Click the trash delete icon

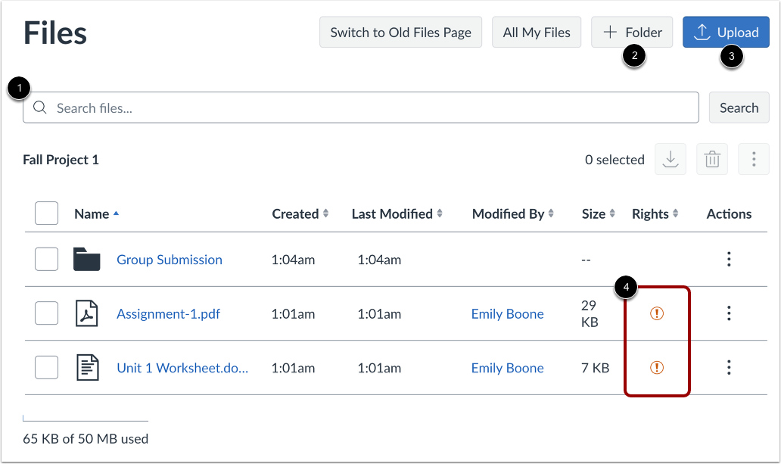711,159
